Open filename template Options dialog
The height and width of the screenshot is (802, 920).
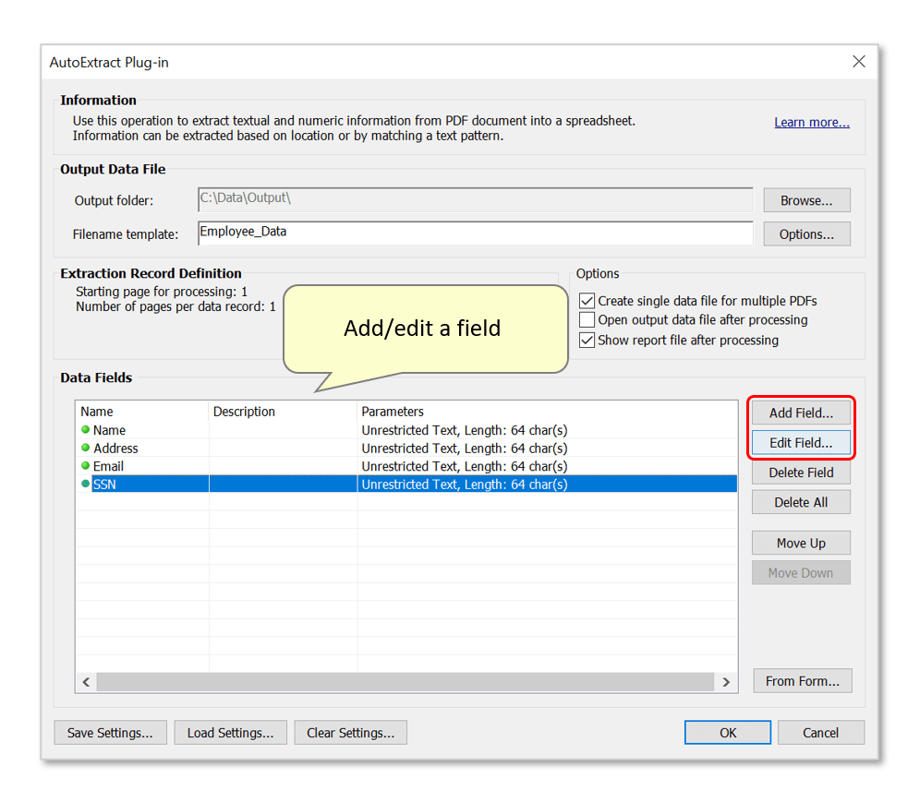[805, 233]
